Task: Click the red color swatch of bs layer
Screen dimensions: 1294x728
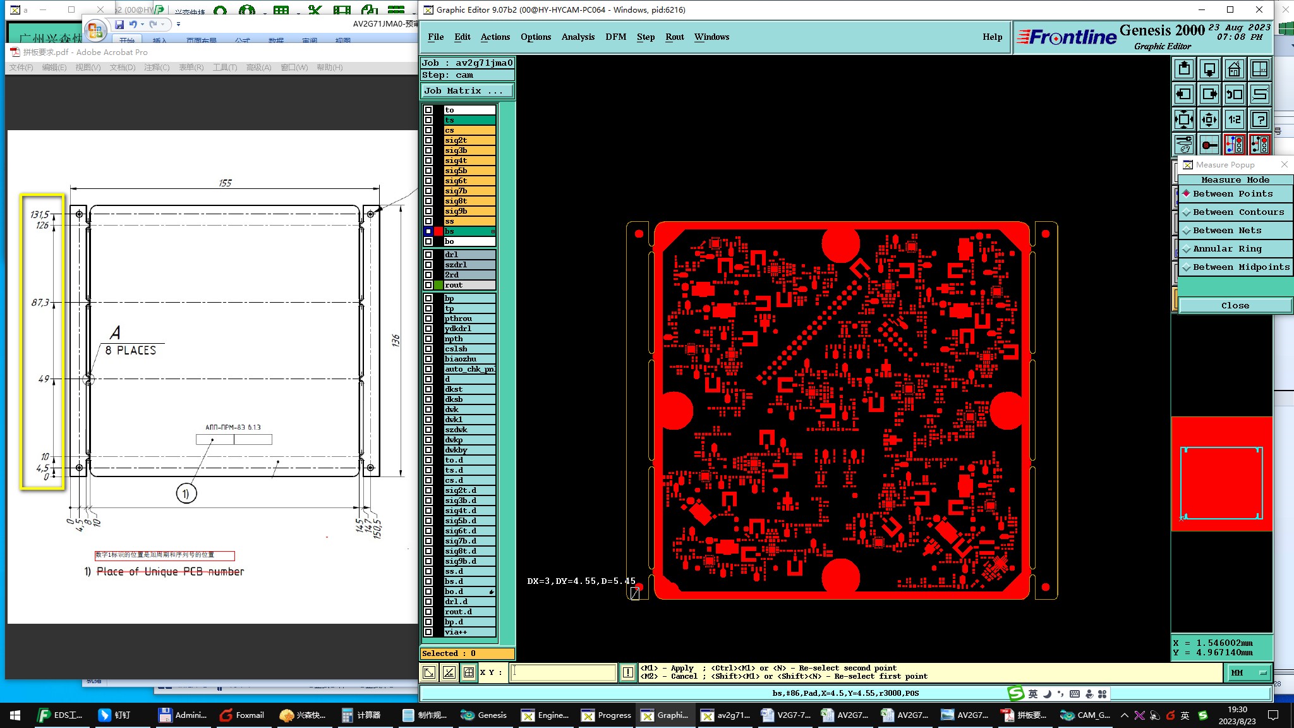Action: tap(438, 231)
